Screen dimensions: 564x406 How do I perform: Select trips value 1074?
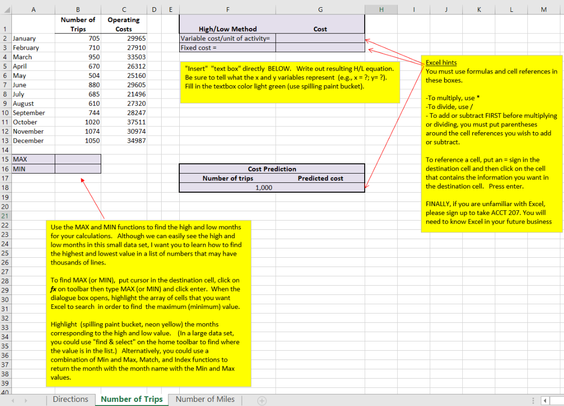78,132
